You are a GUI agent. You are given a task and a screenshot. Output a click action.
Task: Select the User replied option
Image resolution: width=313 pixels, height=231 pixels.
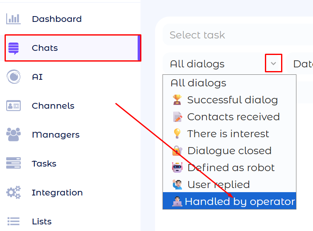[218, 185]
